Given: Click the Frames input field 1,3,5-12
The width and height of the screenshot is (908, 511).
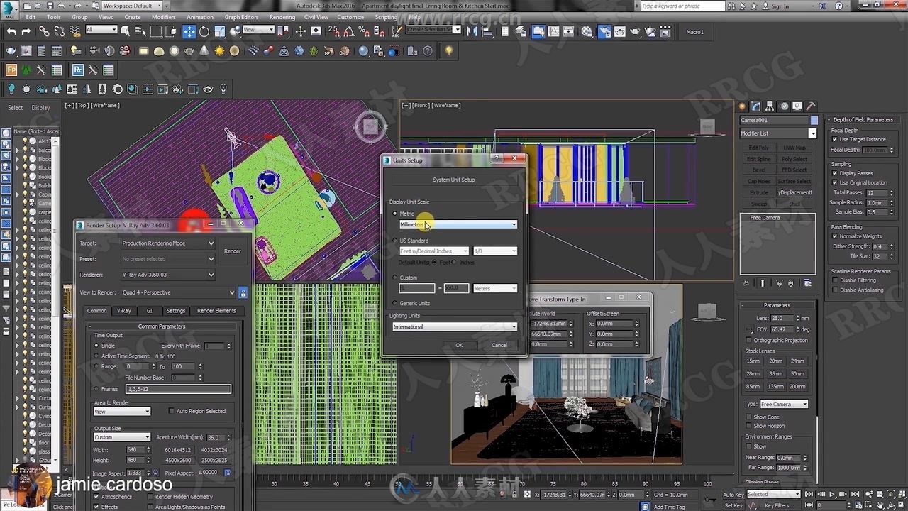Looking at the screenshot, I should pyautogui.click(x=179, y=389).
